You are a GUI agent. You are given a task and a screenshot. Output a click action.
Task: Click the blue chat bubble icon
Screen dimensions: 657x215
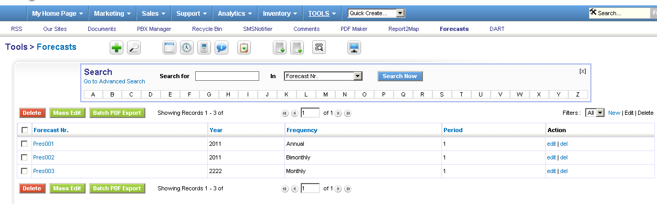coord(221,48)
